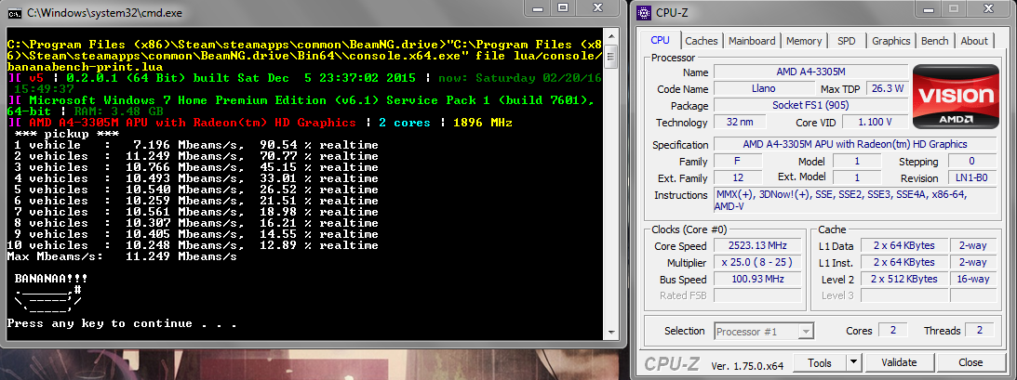Switch to the Bench tab
This screenshot has height=380, width=1017.
tap(934, 41)
